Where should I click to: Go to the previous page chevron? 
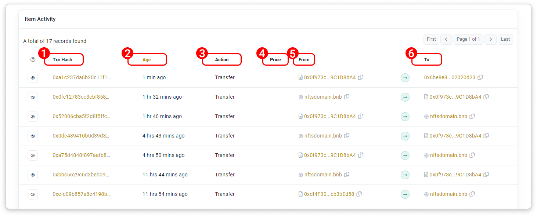coord(446,39)
